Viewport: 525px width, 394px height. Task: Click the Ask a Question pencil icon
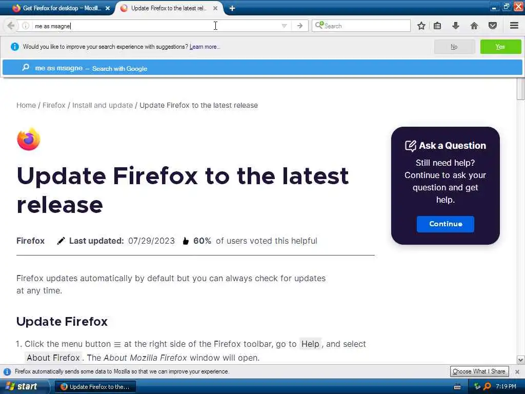click(411, 146)
